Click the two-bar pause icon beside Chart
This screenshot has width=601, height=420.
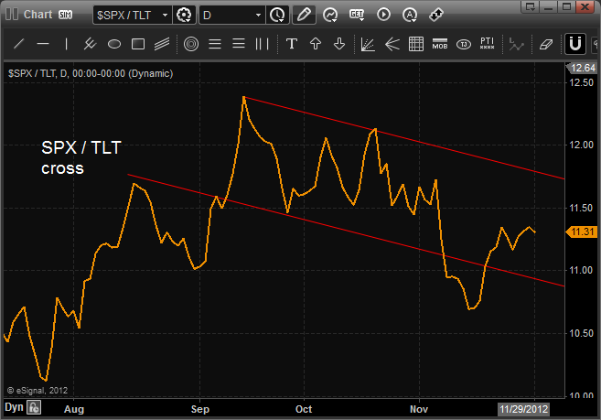point(12,15)
